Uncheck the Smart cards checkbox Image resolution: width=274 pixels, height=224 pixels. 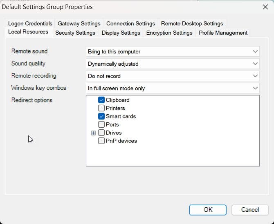tap(101, 116)
